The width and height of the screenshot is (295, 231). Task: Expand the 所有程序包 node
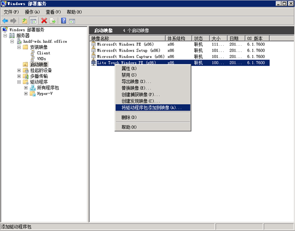tap(26, 88)
